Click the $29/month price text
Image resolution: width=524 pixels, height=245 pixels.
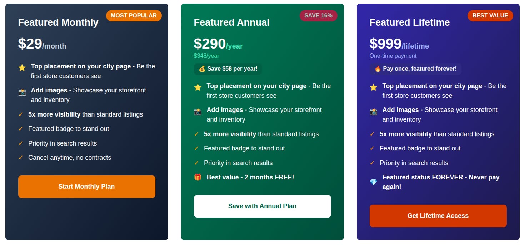pos(42,44)
